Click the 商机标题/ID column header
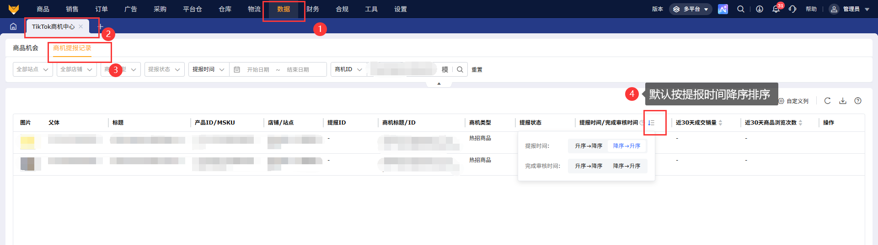This screenshot has height=245, width=878. tap(399, 123)
